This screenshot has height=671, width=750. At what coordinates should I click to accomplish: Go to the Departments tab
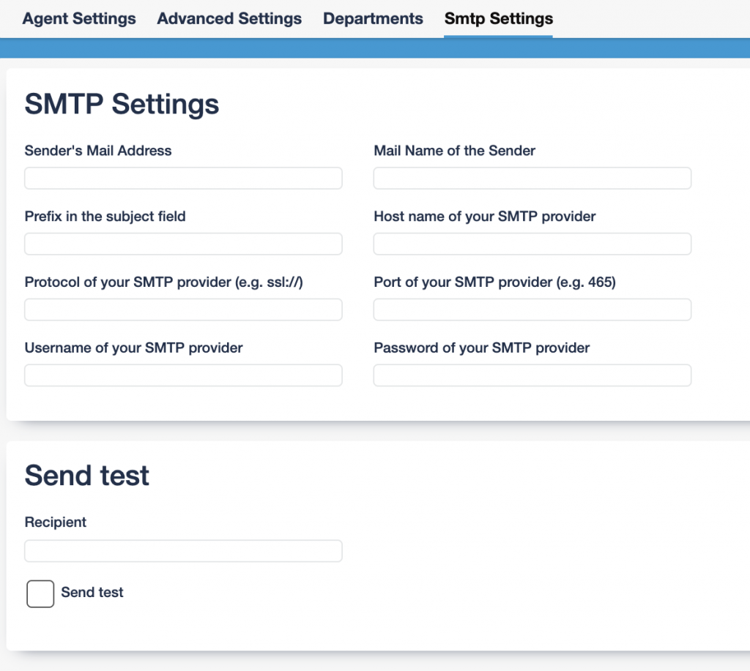click(x=373, y=19)
